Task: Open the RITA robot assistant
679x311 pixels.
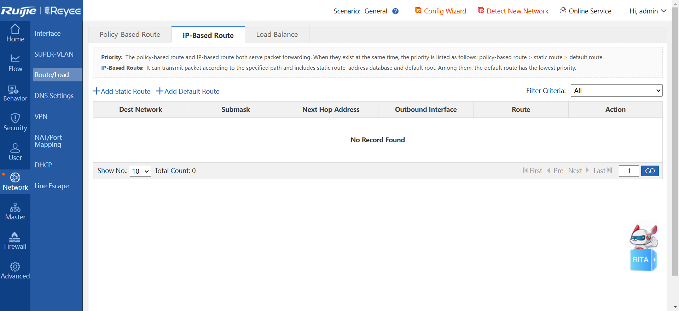Action: point(643,248)
